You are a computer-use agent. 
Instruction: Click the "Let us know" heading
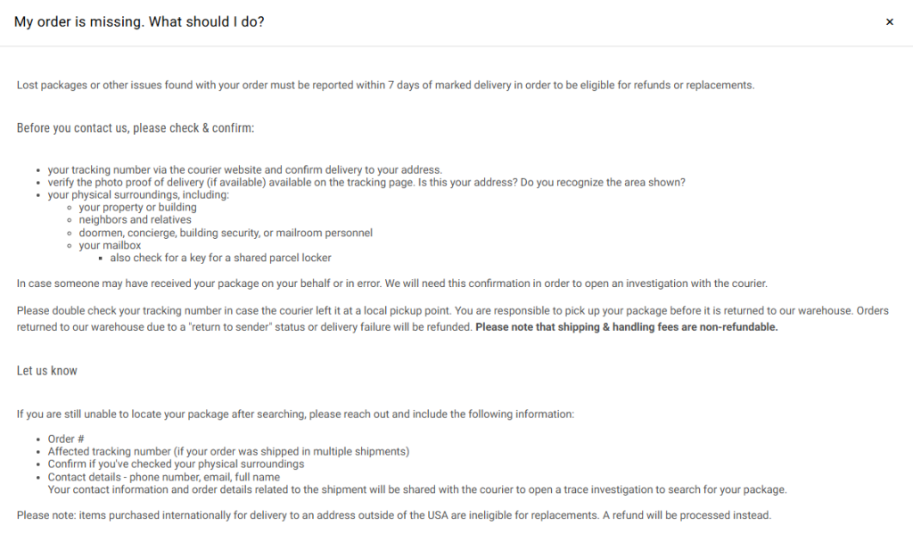click(x=47, y=371)
